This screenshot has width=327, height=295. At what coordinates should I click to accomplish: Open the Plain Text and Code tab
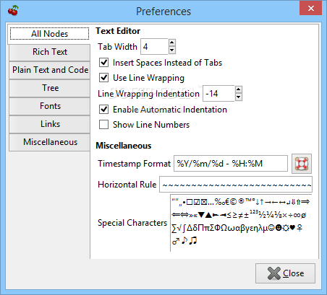(x=49, y=70)
